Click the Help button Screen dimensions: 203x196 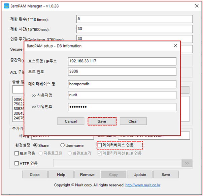(x=61, y=175)
